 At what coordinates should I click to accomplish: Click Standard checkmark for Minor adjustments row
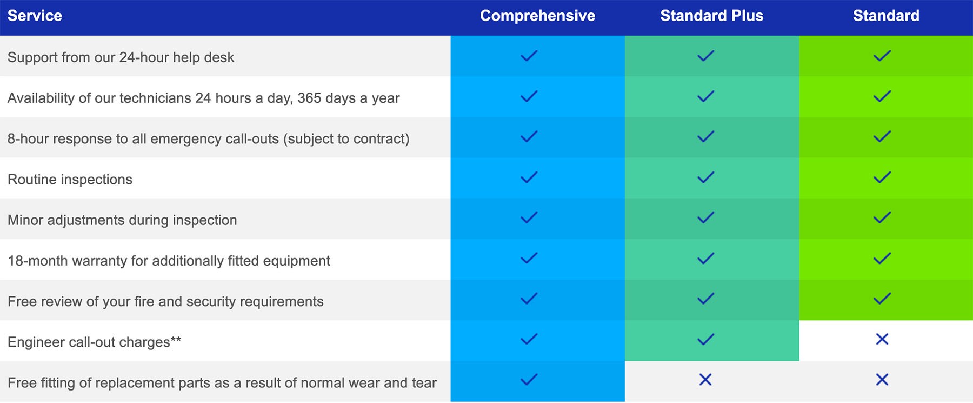coord(882,218)
